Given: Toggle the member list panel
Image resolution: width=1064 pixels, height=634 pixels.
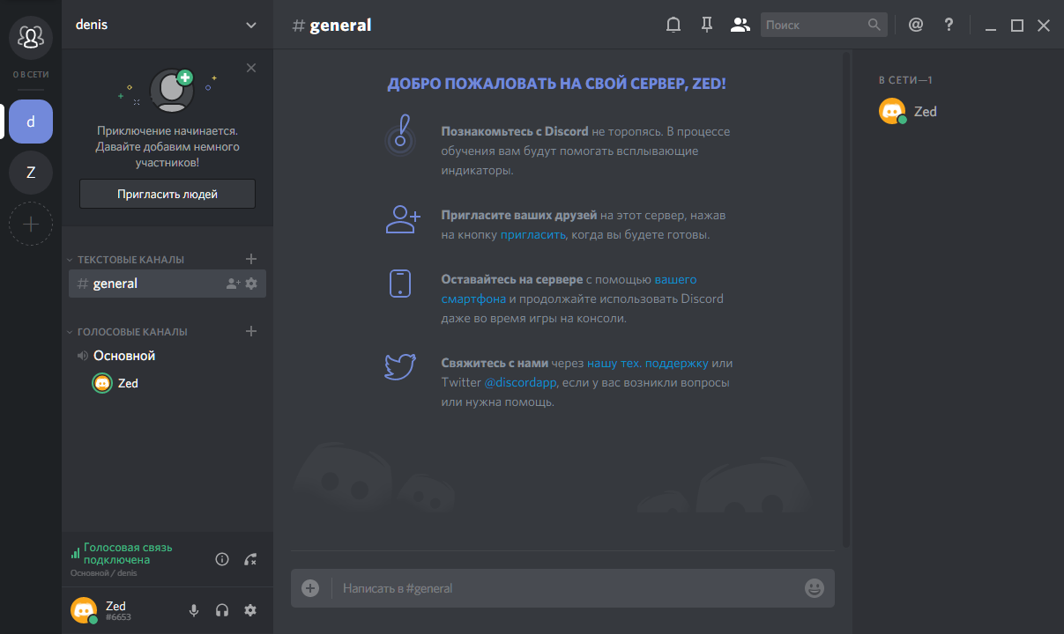Looking at the screenshot, I should pyautogui.click(x=740, y=25).
